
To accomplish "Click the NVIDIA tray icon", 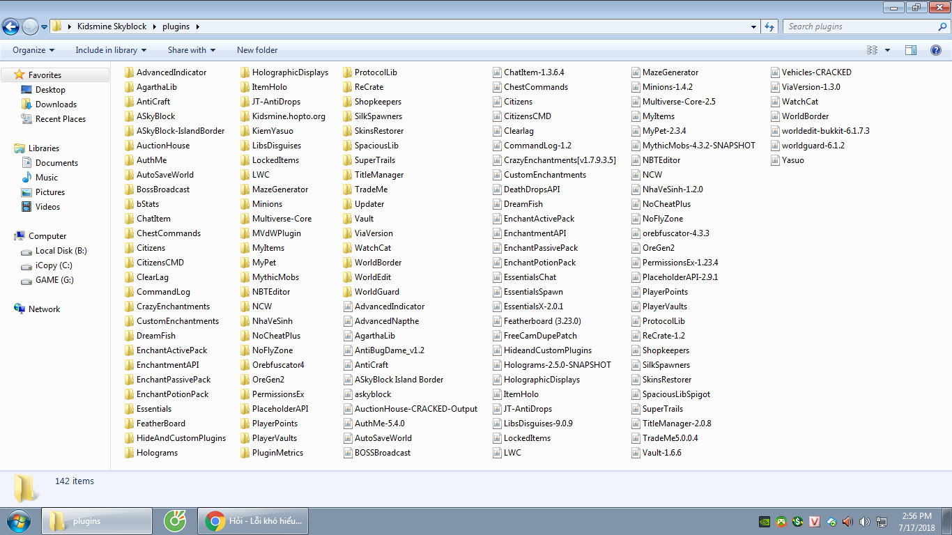I will (765, 522).
